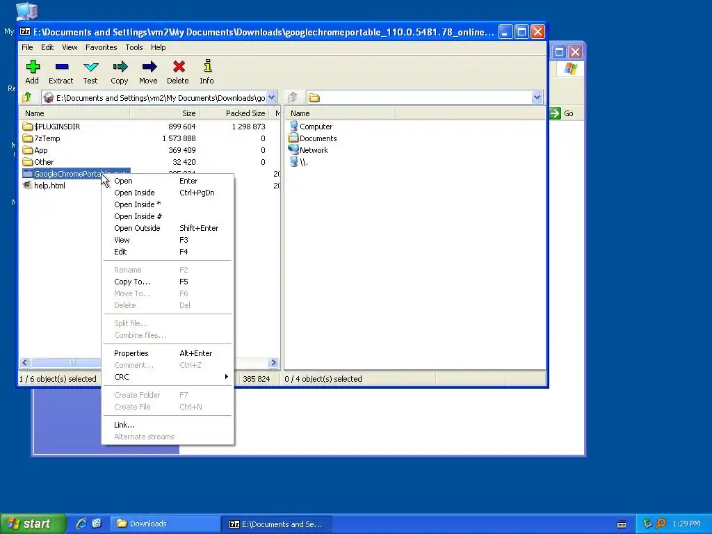Click the 7-Zip taskbar button

pyautogui.click(x=277, y=524)
